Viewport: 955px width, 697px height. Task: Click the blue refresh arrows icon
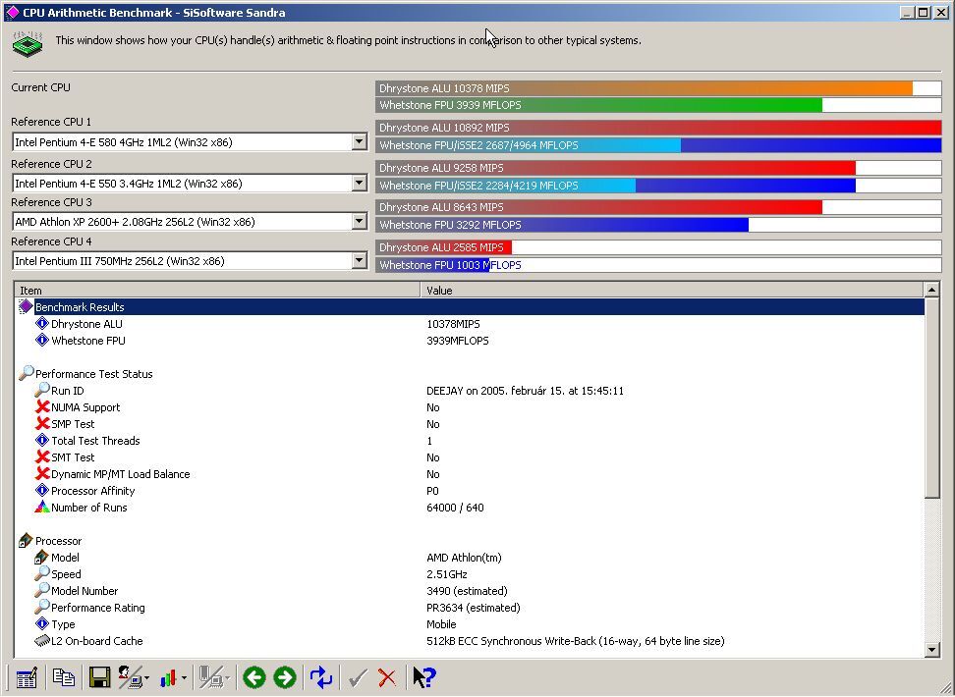321,677
